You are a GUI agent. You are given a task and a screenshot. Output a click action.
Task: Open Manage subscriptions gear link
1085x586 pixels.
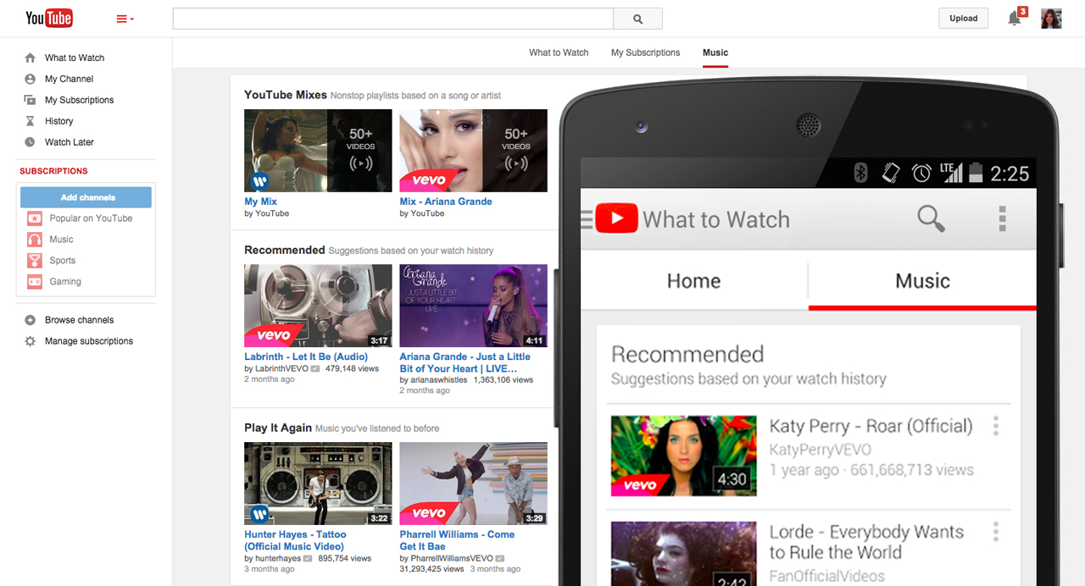(88, 341)
